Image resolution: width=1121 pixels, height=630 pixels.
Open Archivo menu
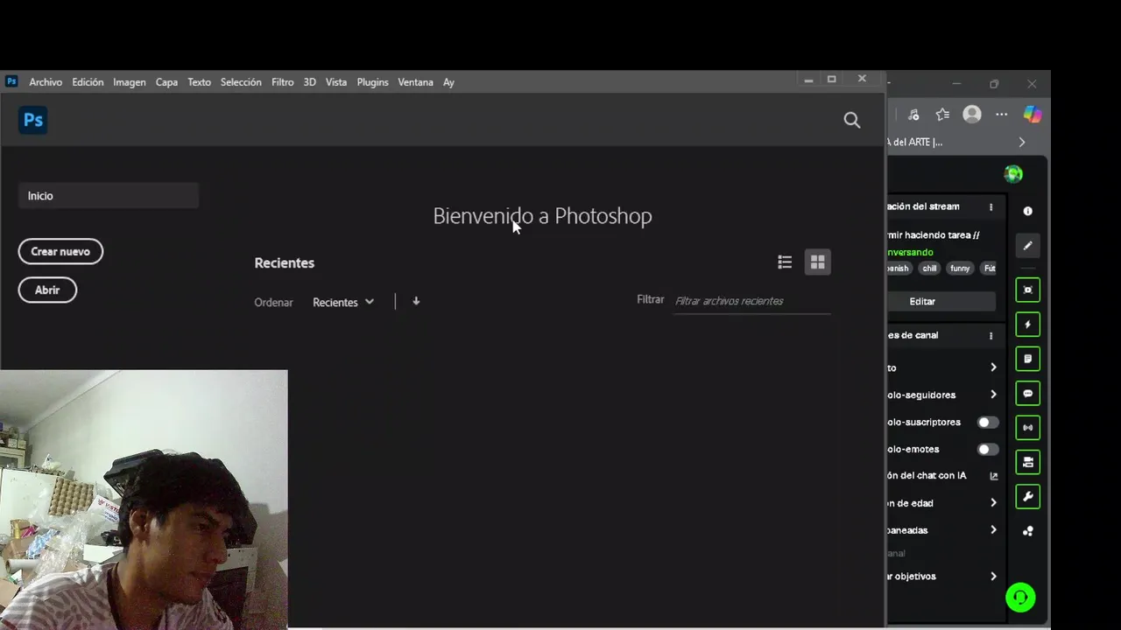(46, 82)
